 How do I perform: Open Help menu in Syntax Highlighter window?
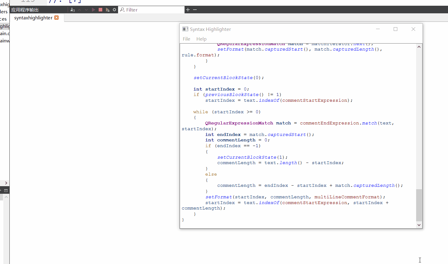201,39
